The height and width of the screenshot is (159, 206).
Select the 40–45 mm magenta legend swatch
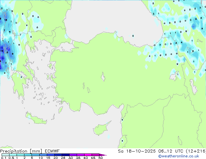tap(89, 155)
